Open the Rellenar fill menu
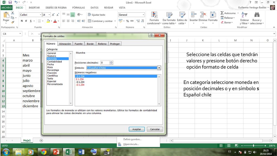Screen dimensions: 277x156 coord(228,18)
